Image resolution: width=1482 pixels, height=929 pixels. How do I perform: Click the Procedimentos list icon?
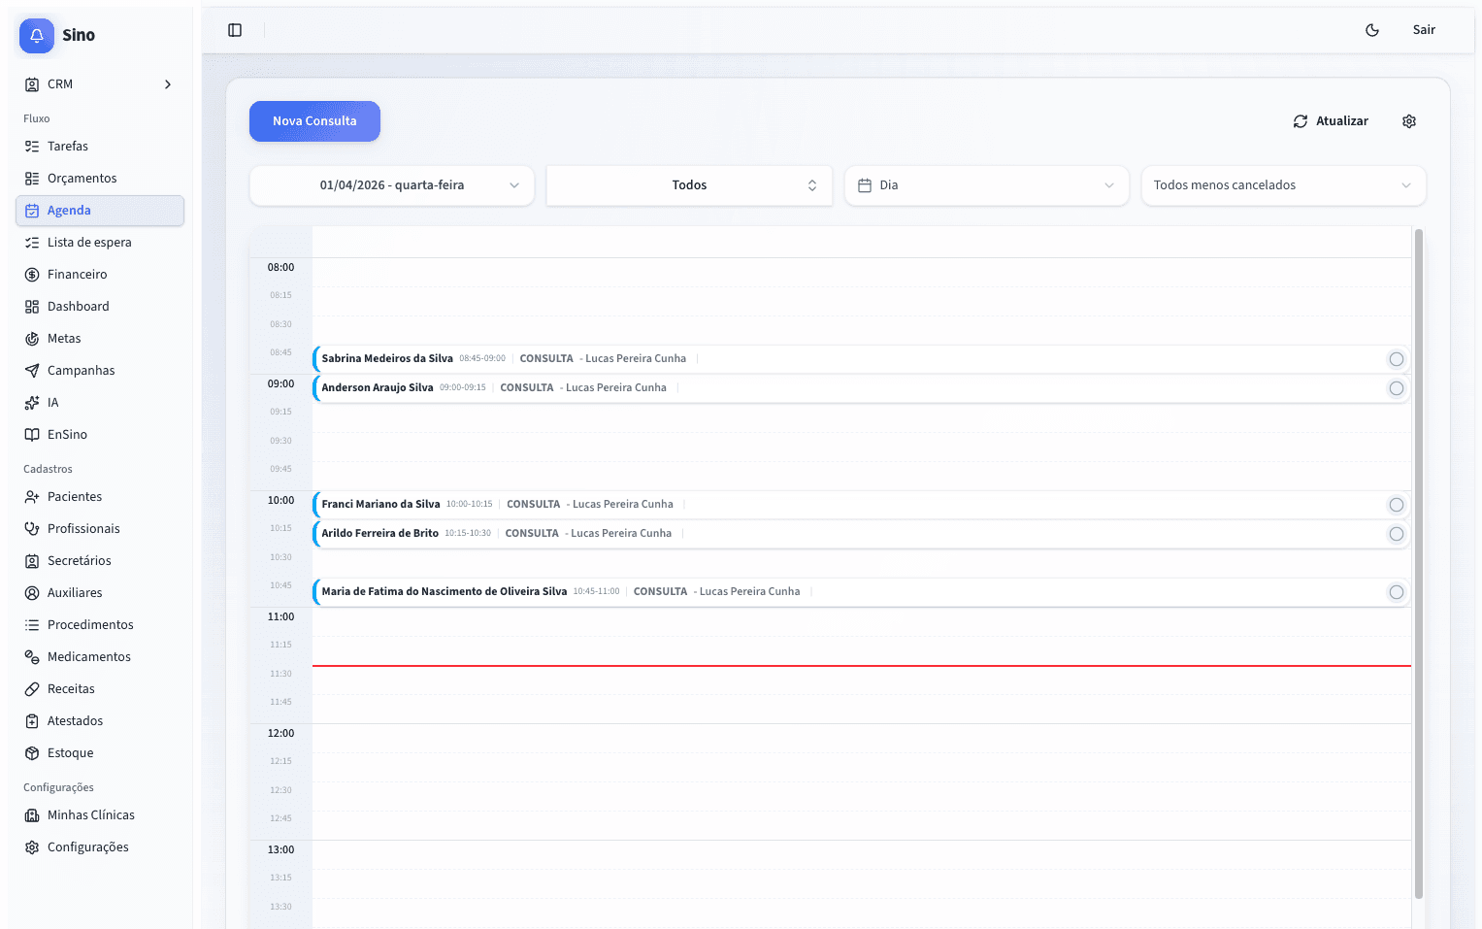tap(32, 625)
